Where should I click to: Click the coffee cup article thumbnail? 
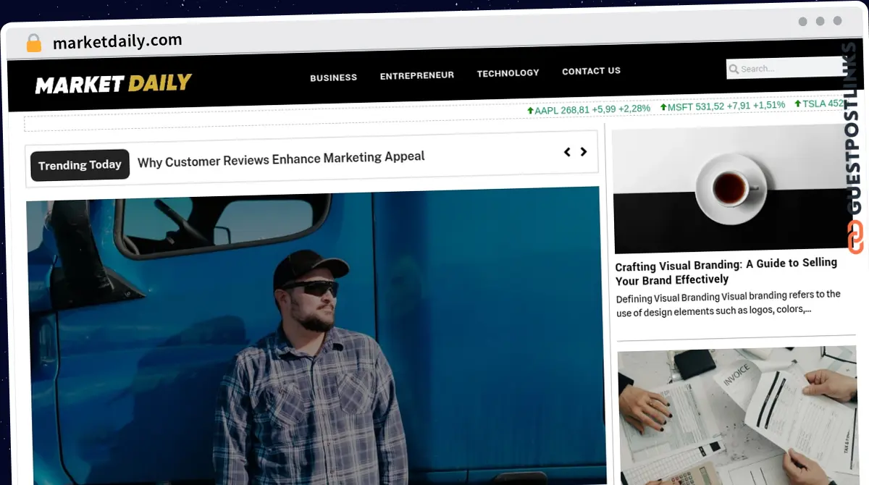[731, 190]
